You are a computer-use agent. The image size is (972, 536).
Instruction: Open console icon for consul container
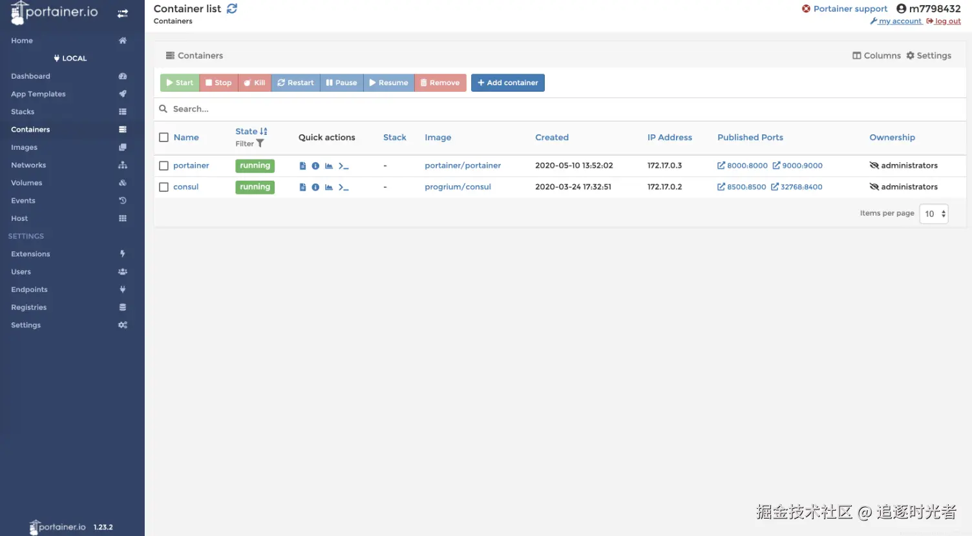coord(344,187)
